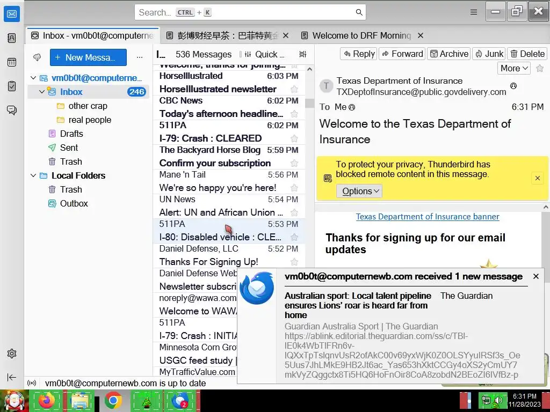Switch to the 彭博财经早茶 tab

(x=222, y=35)
